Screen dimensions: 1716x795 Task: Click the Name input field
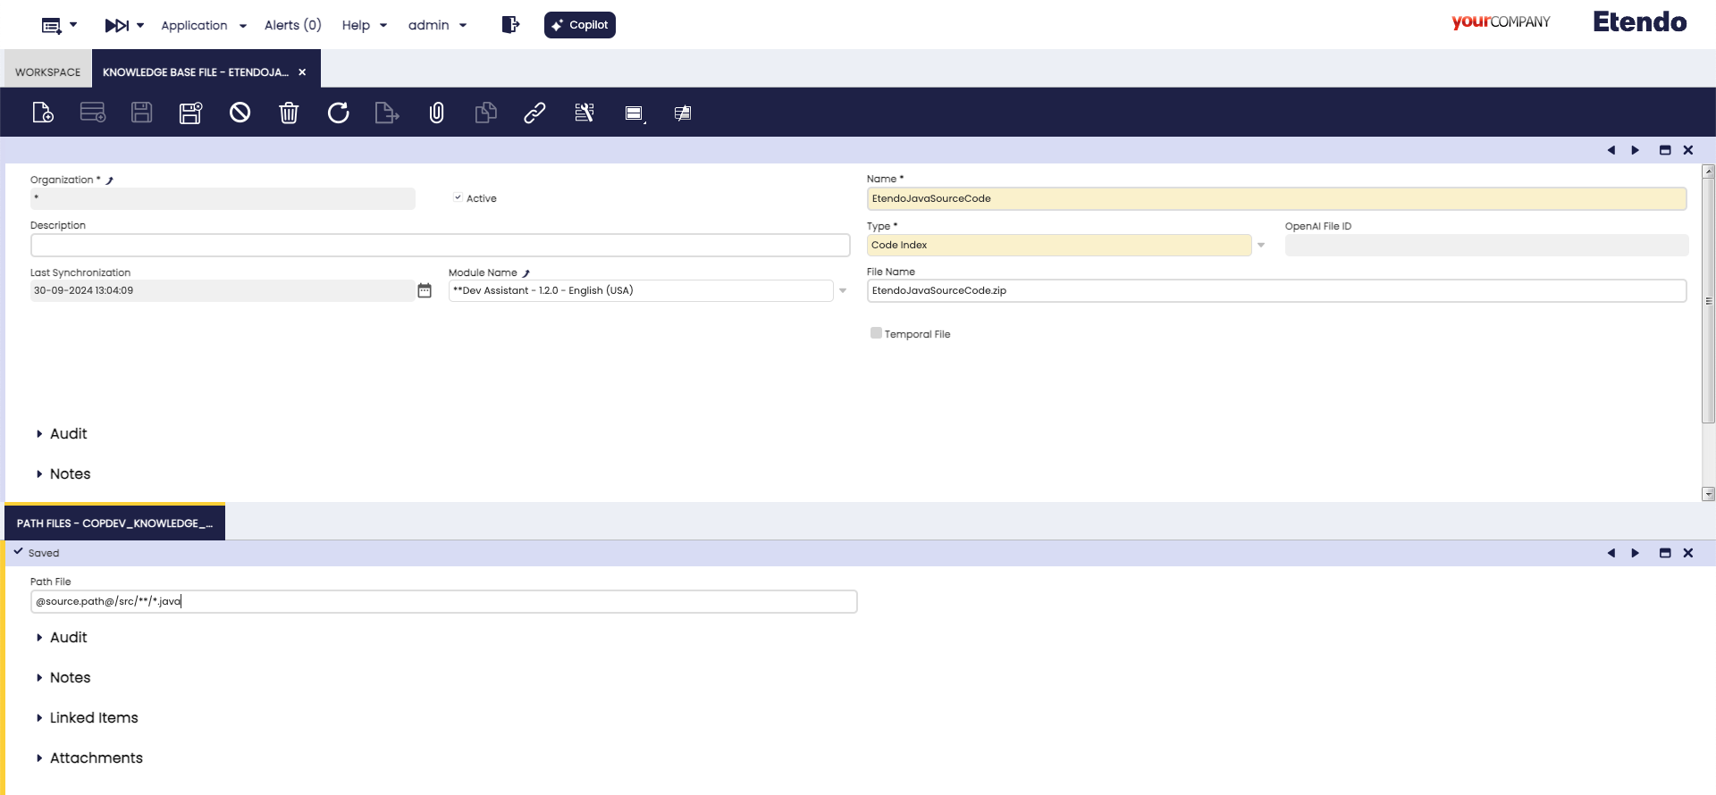pyautogui.click(x=1276, y=198)
